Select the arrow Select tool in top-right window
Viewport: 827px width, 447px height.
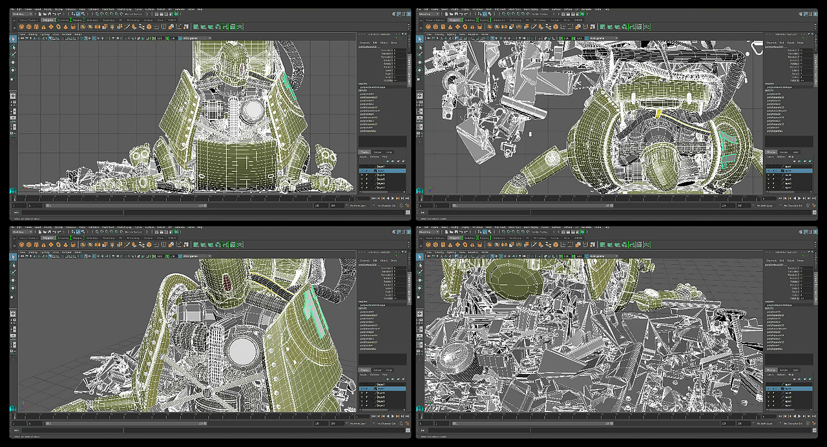tap(419, 39)
